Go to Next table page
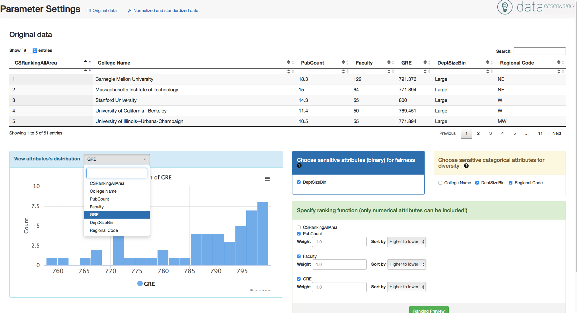This screenshot has height=313, width=577. click(557, 133)
